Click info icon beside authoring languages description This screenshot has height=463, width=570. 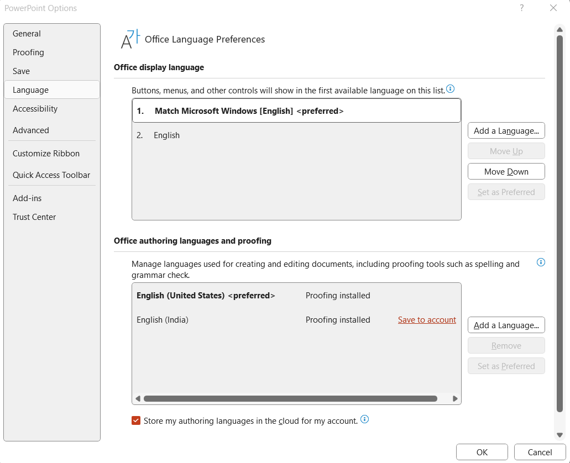click(x=541, y=262)
